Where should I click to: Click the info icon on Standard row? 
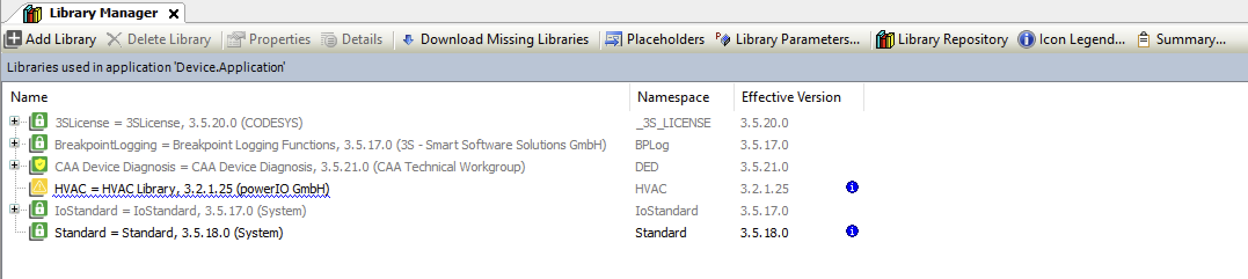pos(852,232)
